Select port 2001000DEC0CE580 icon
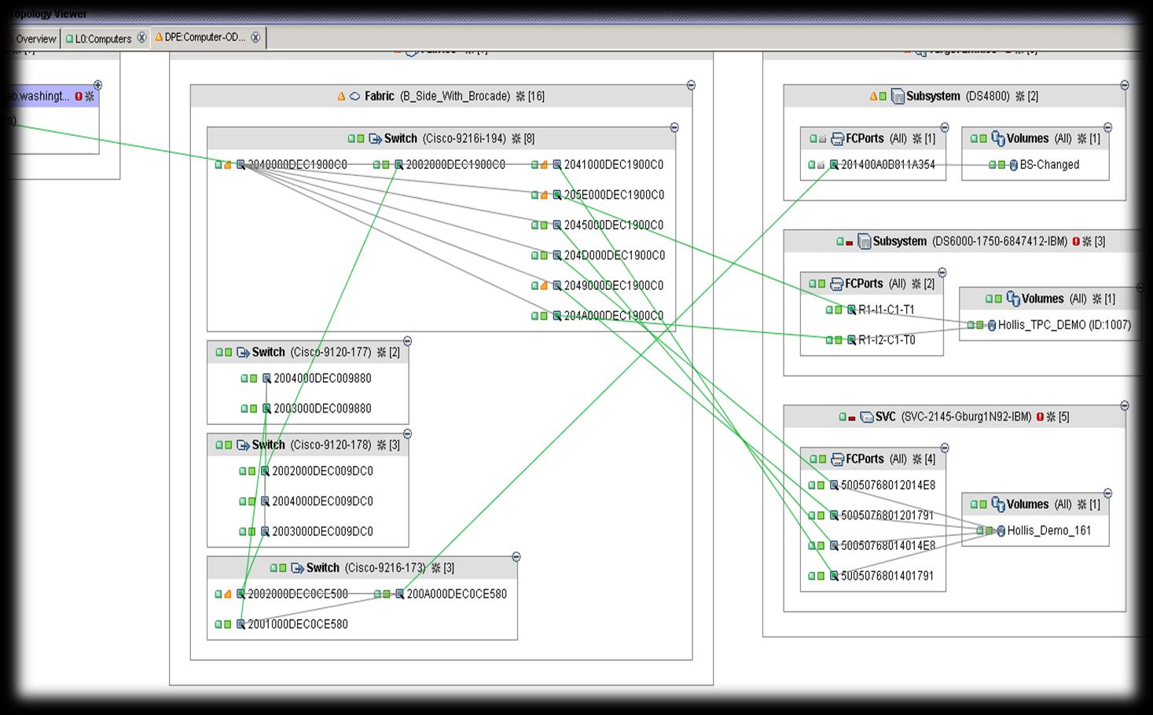The image size is (1153, 715). click(241, 625)
